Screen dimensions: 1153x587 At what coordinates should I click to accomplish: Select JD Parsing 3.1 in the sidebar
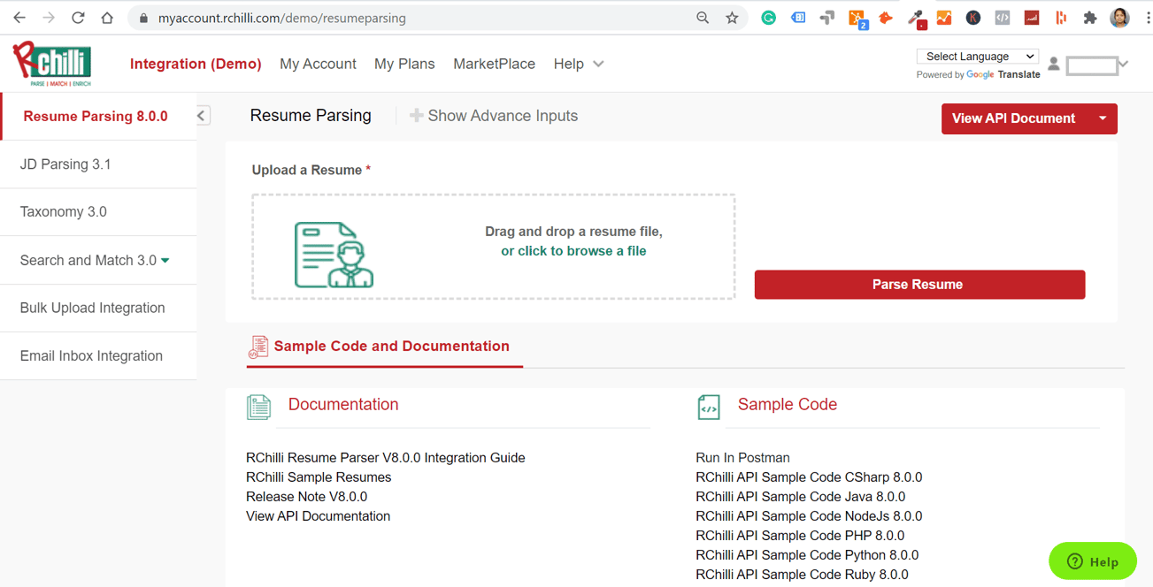click(x=66, y=164)
